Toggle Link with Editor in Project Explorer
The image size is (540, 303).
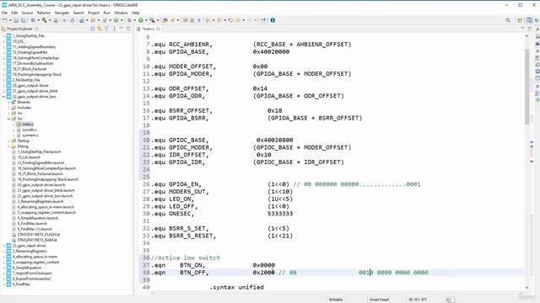pos(100,29)
